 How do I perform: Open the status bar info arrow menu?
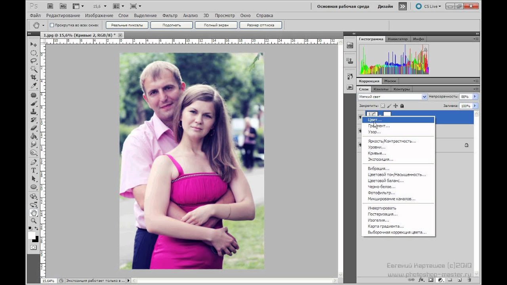pyautogui.click(x=128, y=280)
